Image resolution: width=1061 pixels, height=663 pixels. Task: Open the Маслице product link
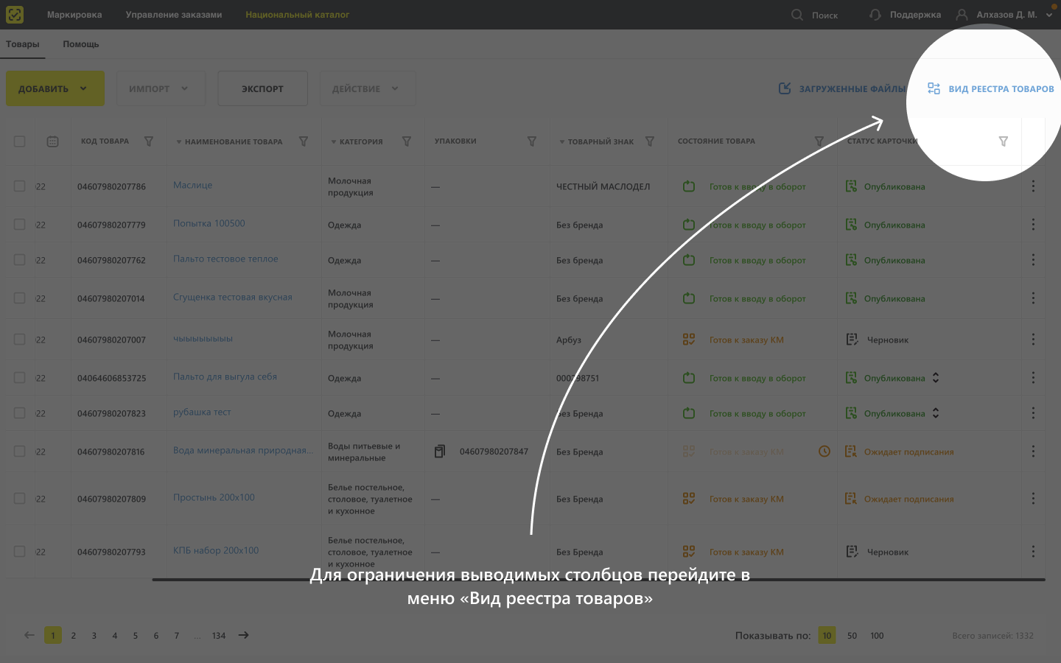(192, 185)
